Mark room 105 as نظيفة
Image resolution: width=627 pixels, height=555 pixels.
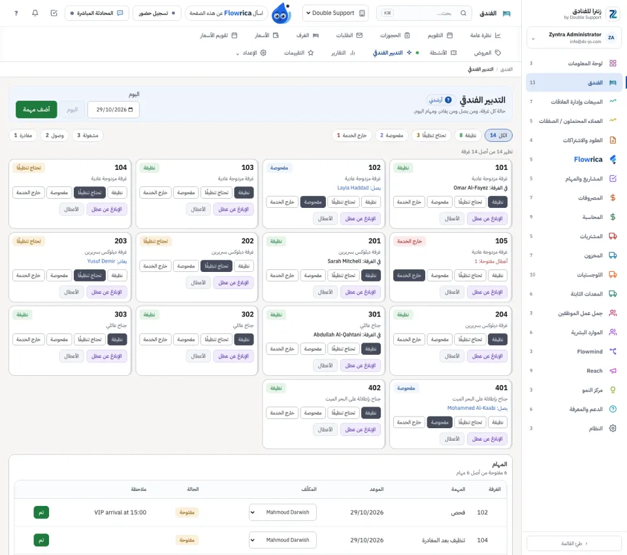[x=498, y=275]
